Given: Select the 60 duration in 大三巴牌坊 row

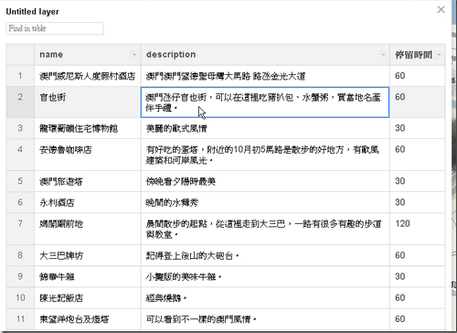Looking at the screenshot, I should (x=418, y=255).
